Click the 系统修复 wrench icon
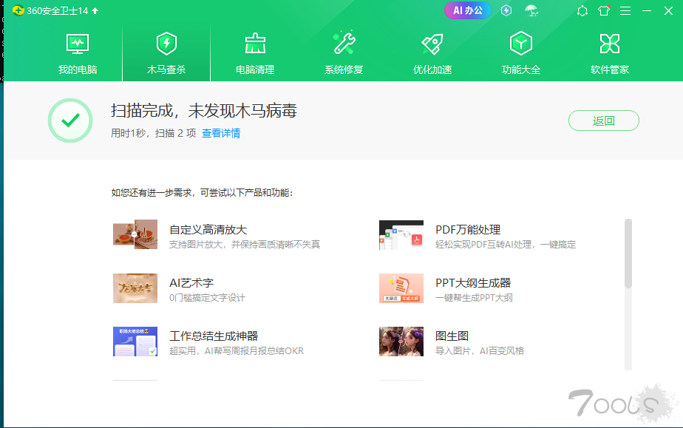The image size is (683, 428). coord(344,44)
